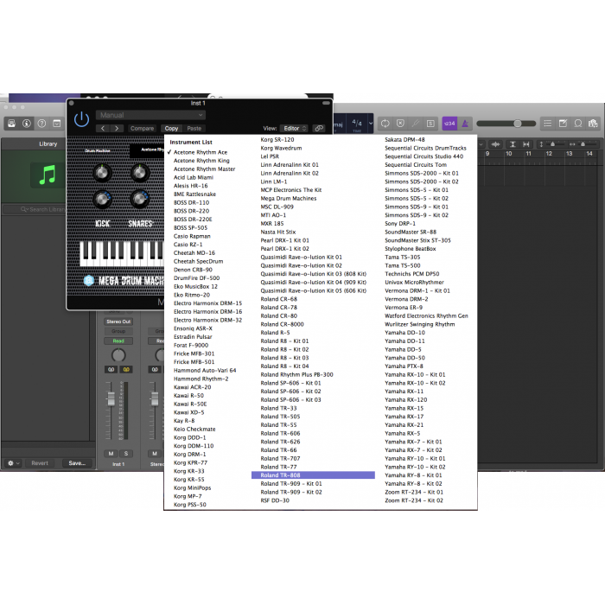Open the Manual preset dropdown
Image resolution: width=605 pixels, height=605 pixels.
tap(150, 115)
